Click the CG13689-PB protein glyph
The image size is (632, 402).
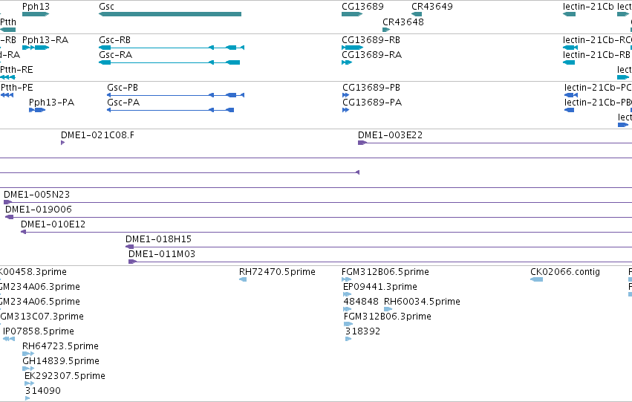pos(345,95)
